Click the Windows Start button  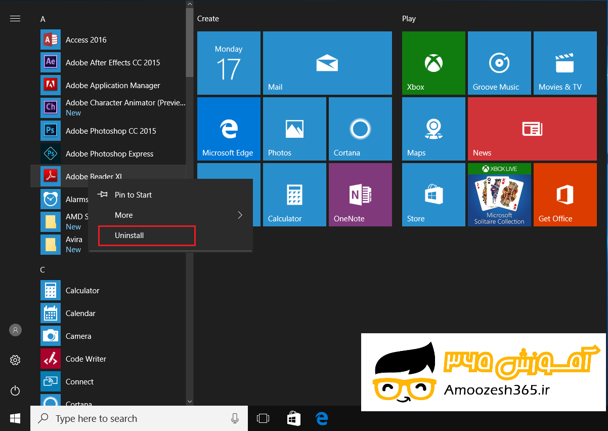click(15, 418)
